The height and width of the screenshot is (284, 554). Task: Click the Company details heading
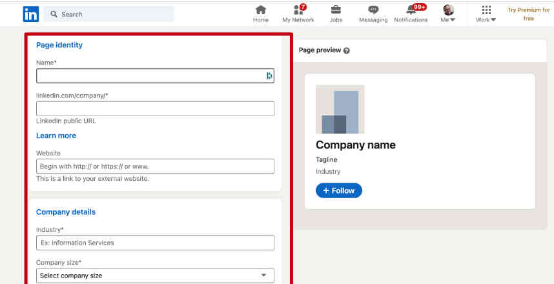click(66, 212)
